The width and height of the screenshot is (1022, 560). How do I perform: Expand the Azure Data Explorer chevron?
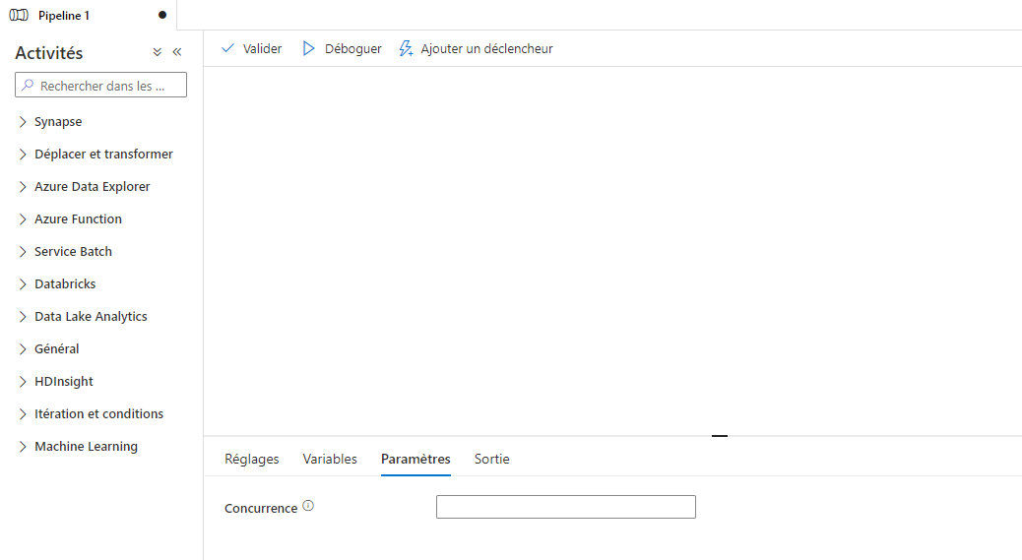[x=23, y=187]
